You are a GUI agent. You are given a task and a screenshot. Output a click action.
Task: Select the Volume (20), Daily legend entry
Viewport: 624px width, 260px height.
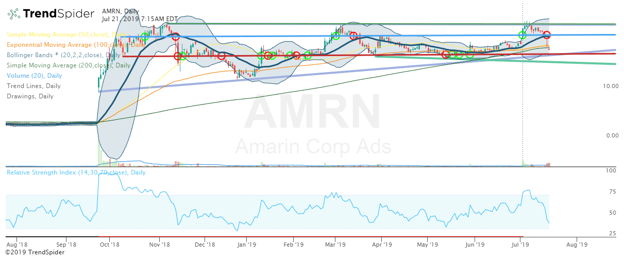[33, 76]
